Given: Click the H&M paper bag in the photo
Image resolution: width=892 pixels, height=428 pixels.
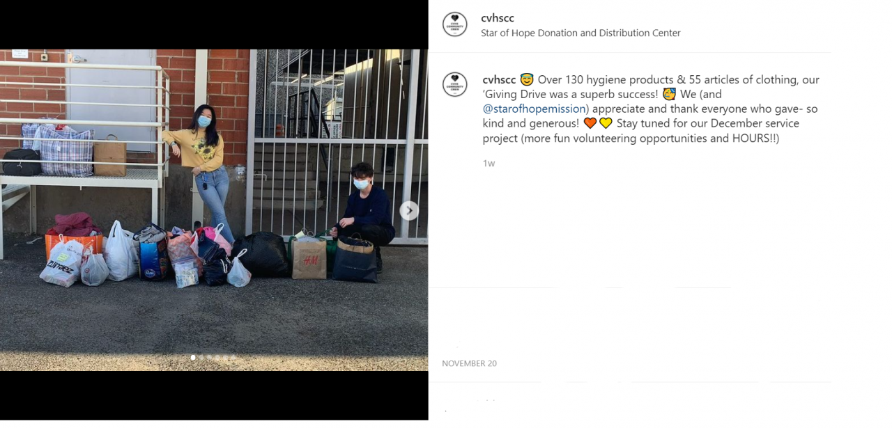Looking at the screenshot, I should pyautogui.click(x=309, y=257).
